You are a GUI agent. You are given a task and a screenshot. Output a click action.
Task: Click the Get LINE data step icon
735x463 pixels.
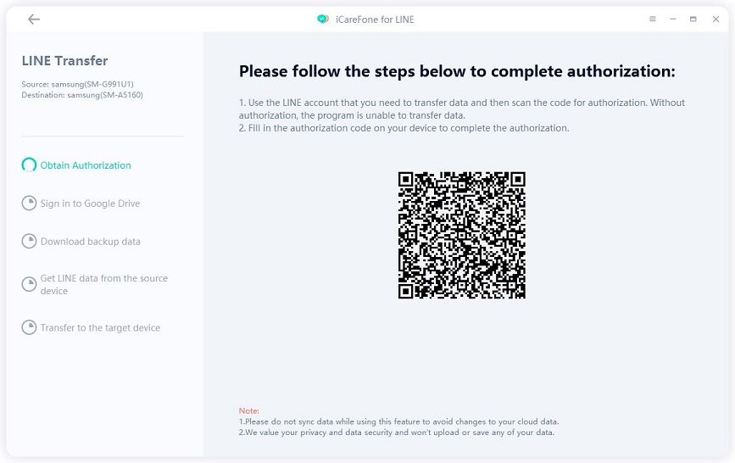point(29,285)
